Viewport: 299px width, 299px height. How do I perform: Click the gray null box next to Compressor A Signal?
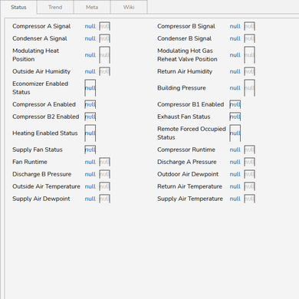click(x=104, y=26)
